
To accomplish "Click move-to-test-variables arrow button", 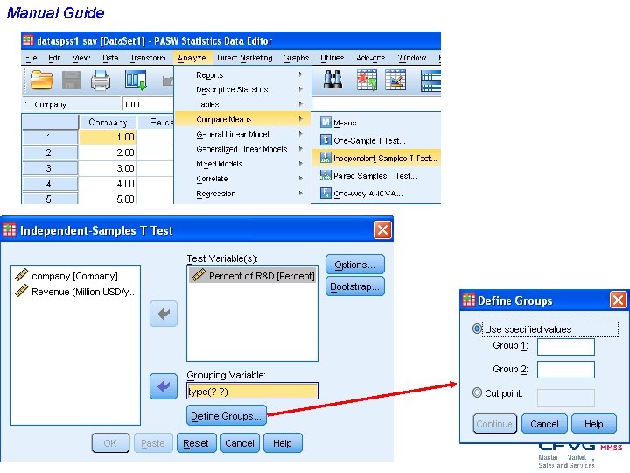I will [x=164, y=314].
